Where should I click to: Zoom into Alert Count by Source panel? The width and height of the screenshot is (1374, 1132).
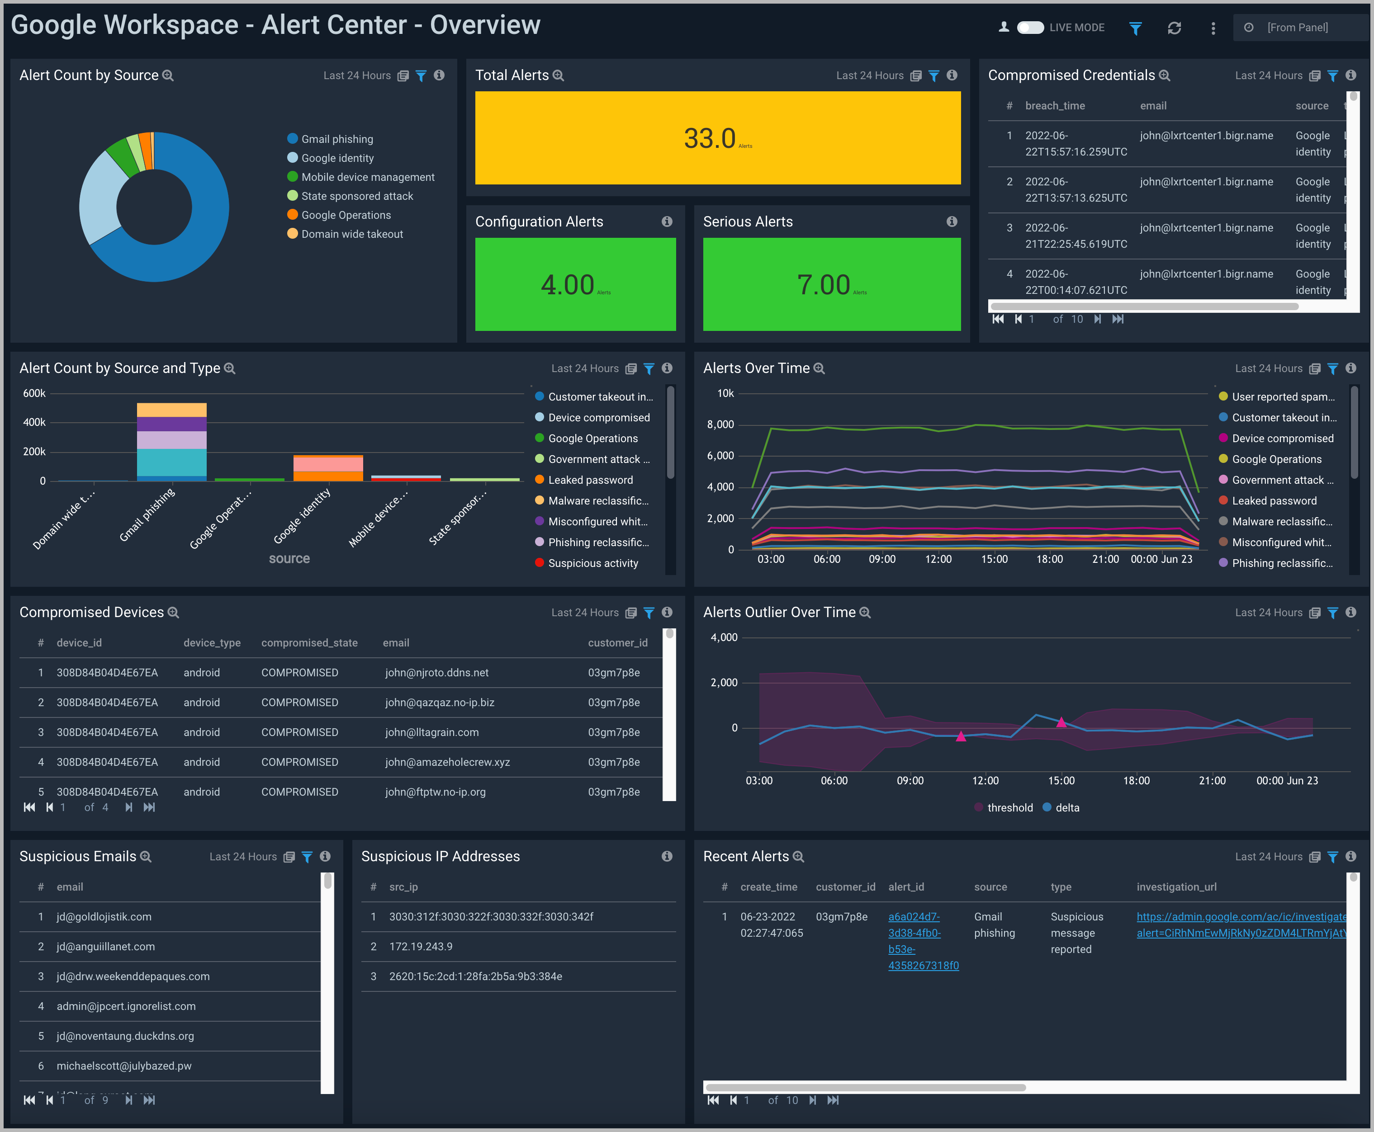pos(168,75)
